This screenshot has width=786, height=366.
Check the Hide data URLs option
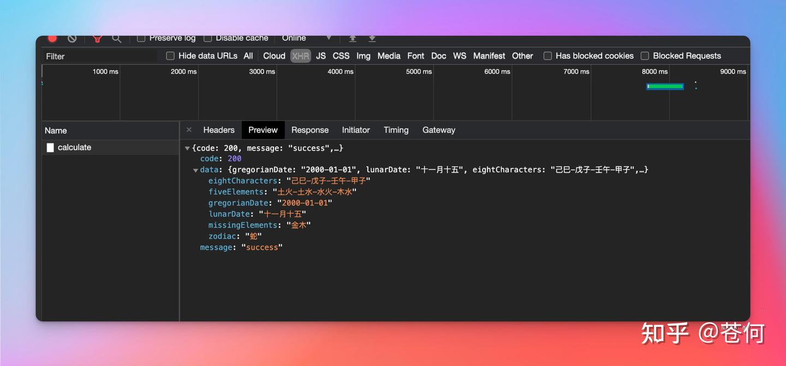170,56
